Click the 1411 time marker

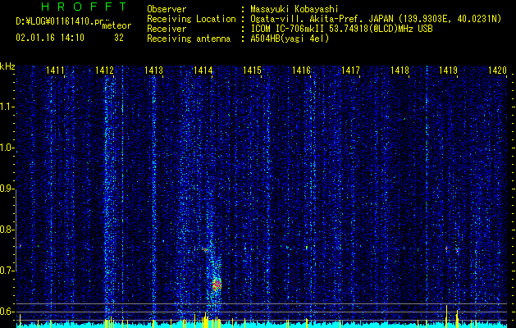click(55, 71)
